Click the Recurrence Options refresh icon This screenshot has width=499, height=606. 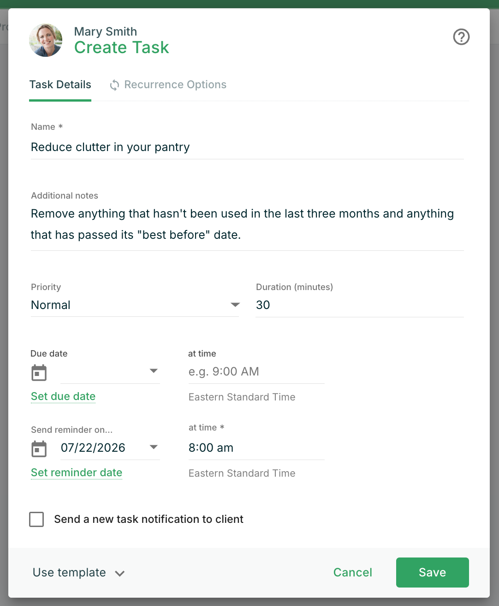114,85
